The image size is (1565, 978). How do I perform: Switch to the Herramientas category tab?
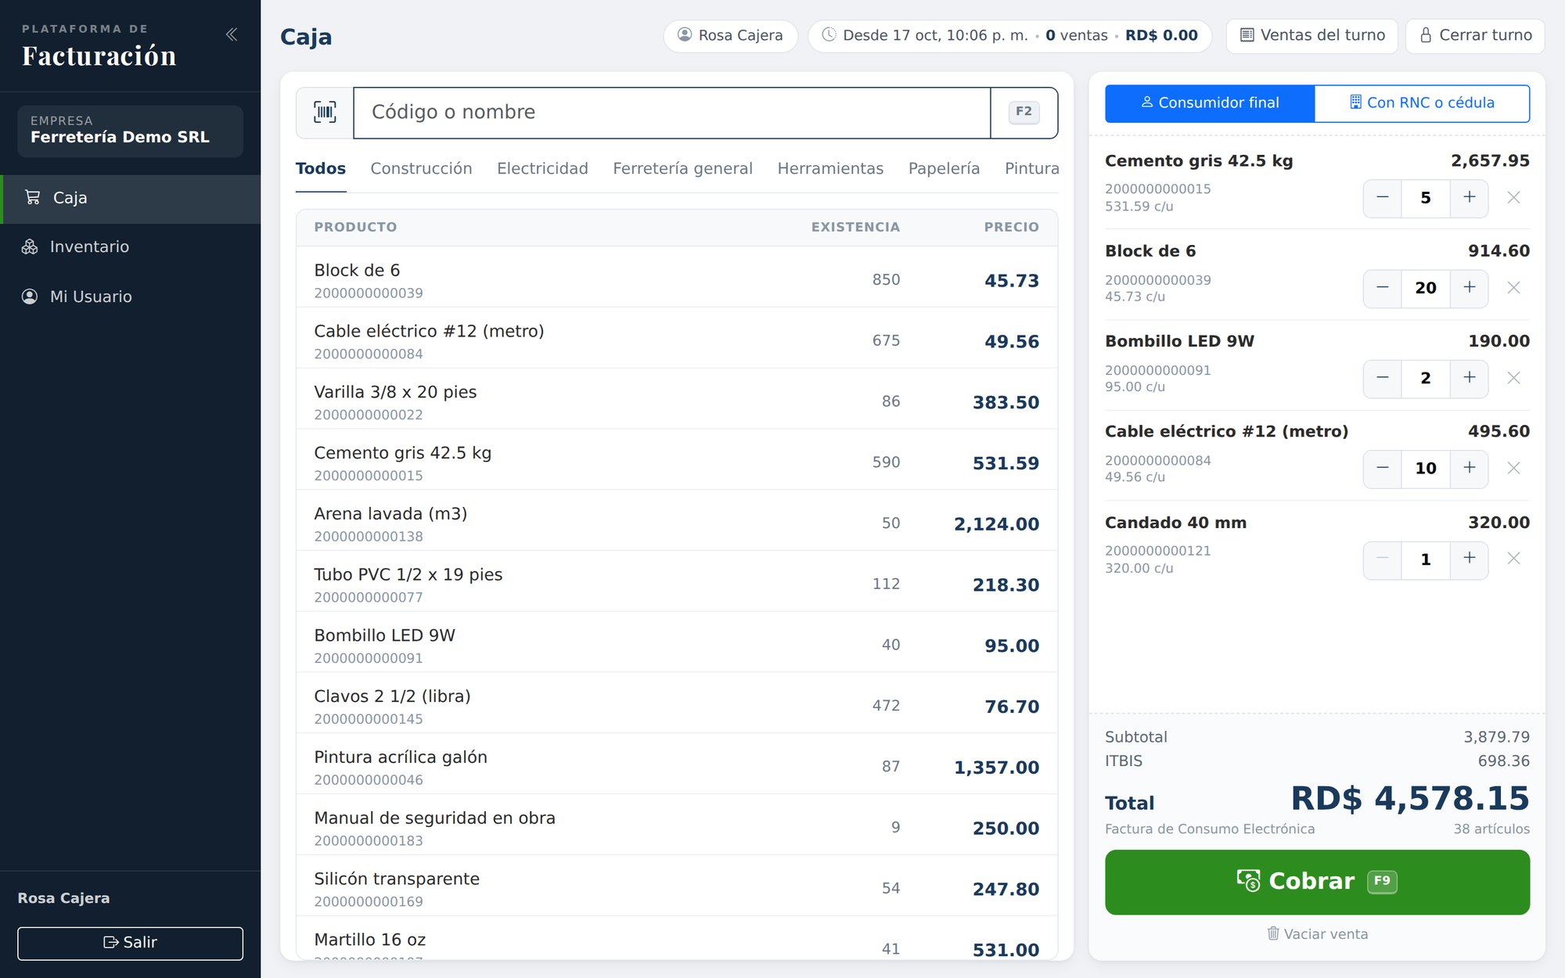830,169
